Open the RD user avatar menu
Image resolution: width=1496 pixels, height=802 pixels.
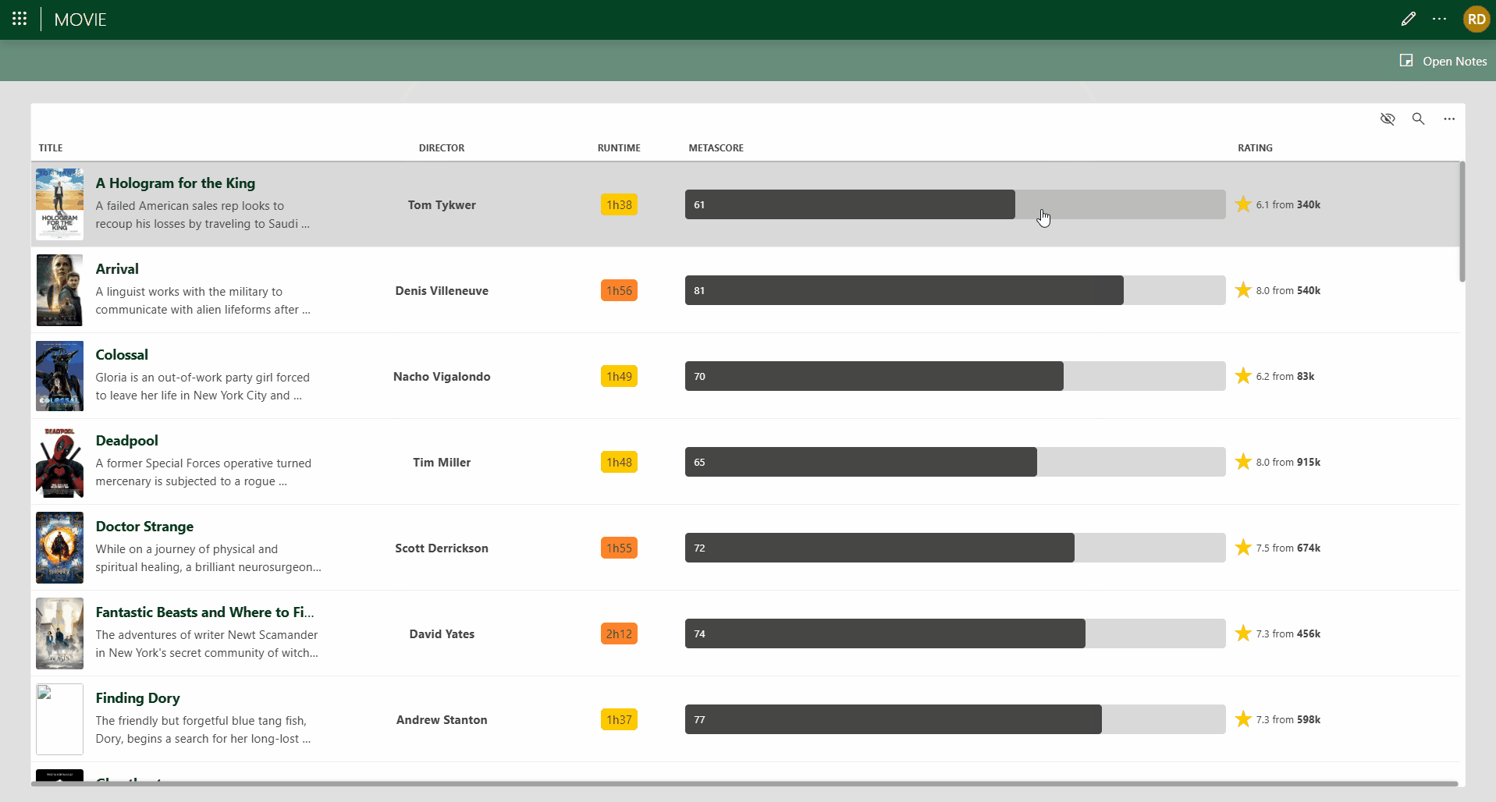pyautogui.click(x=1476, y=20)
